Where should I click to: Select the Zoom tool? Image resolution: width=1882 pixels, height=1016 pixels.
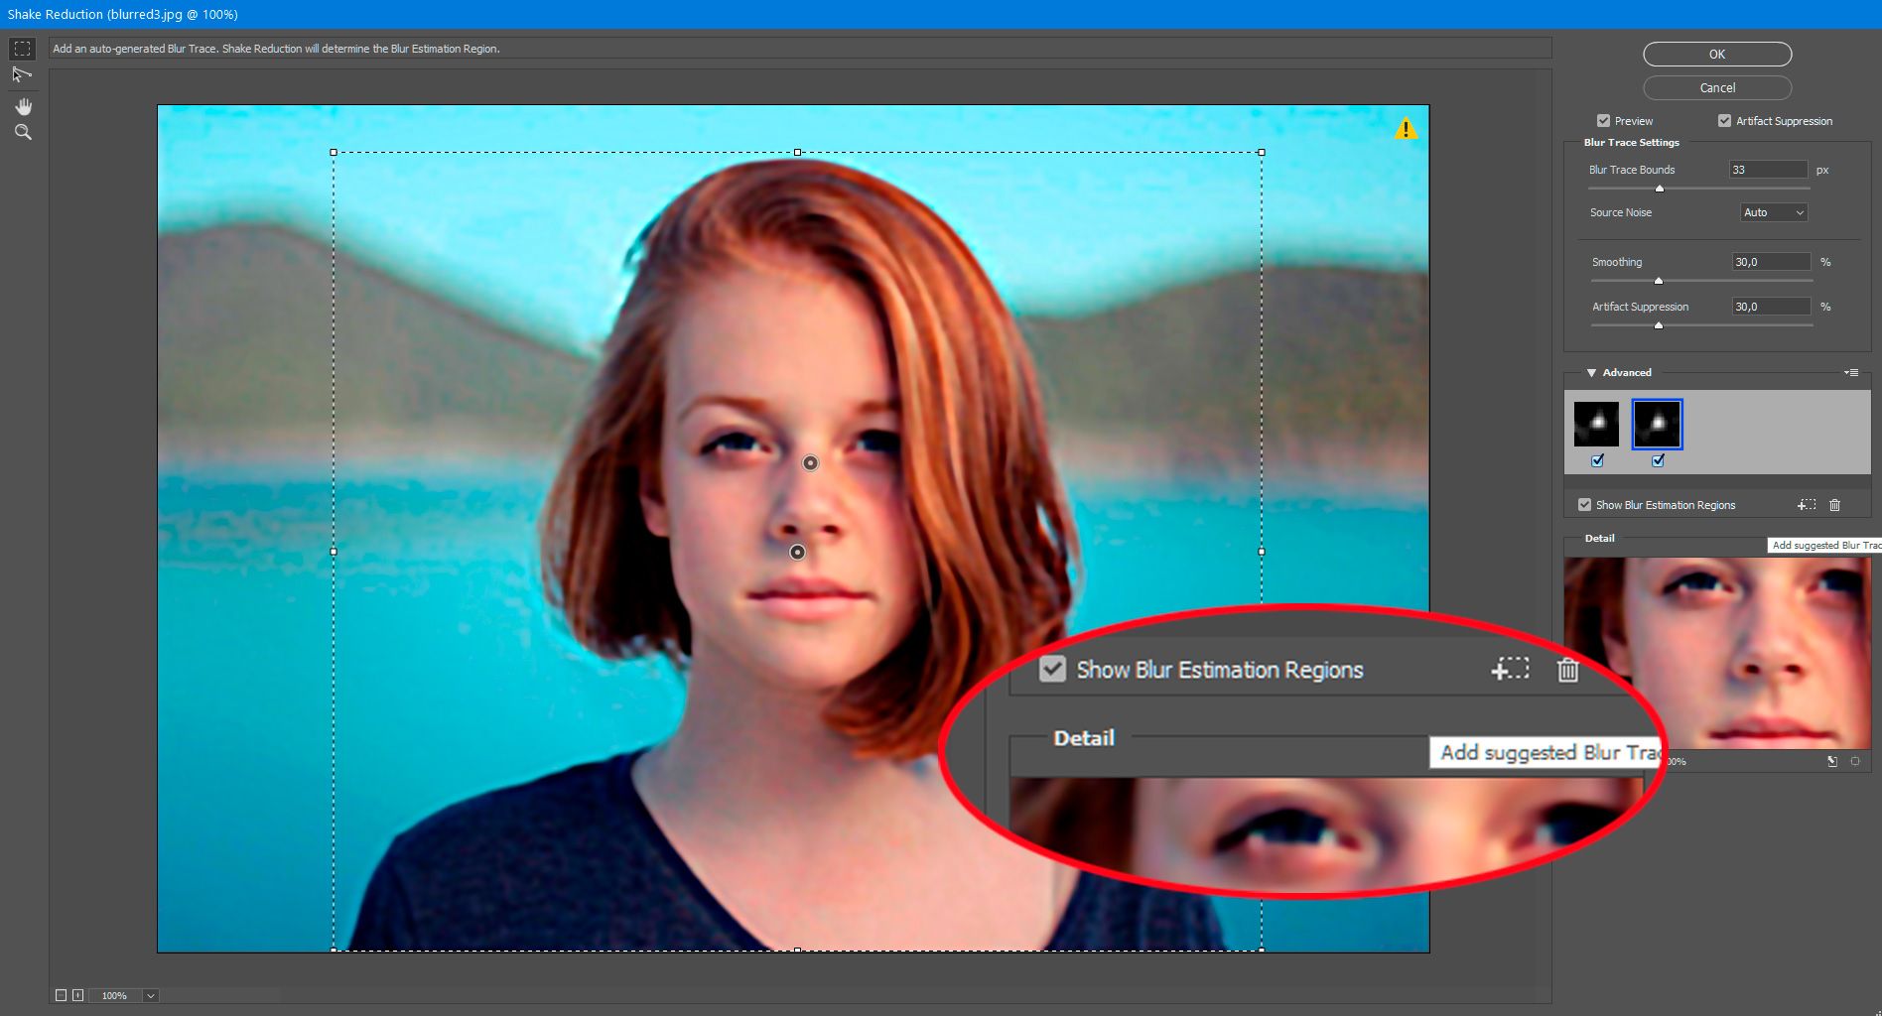coord(23,132)
